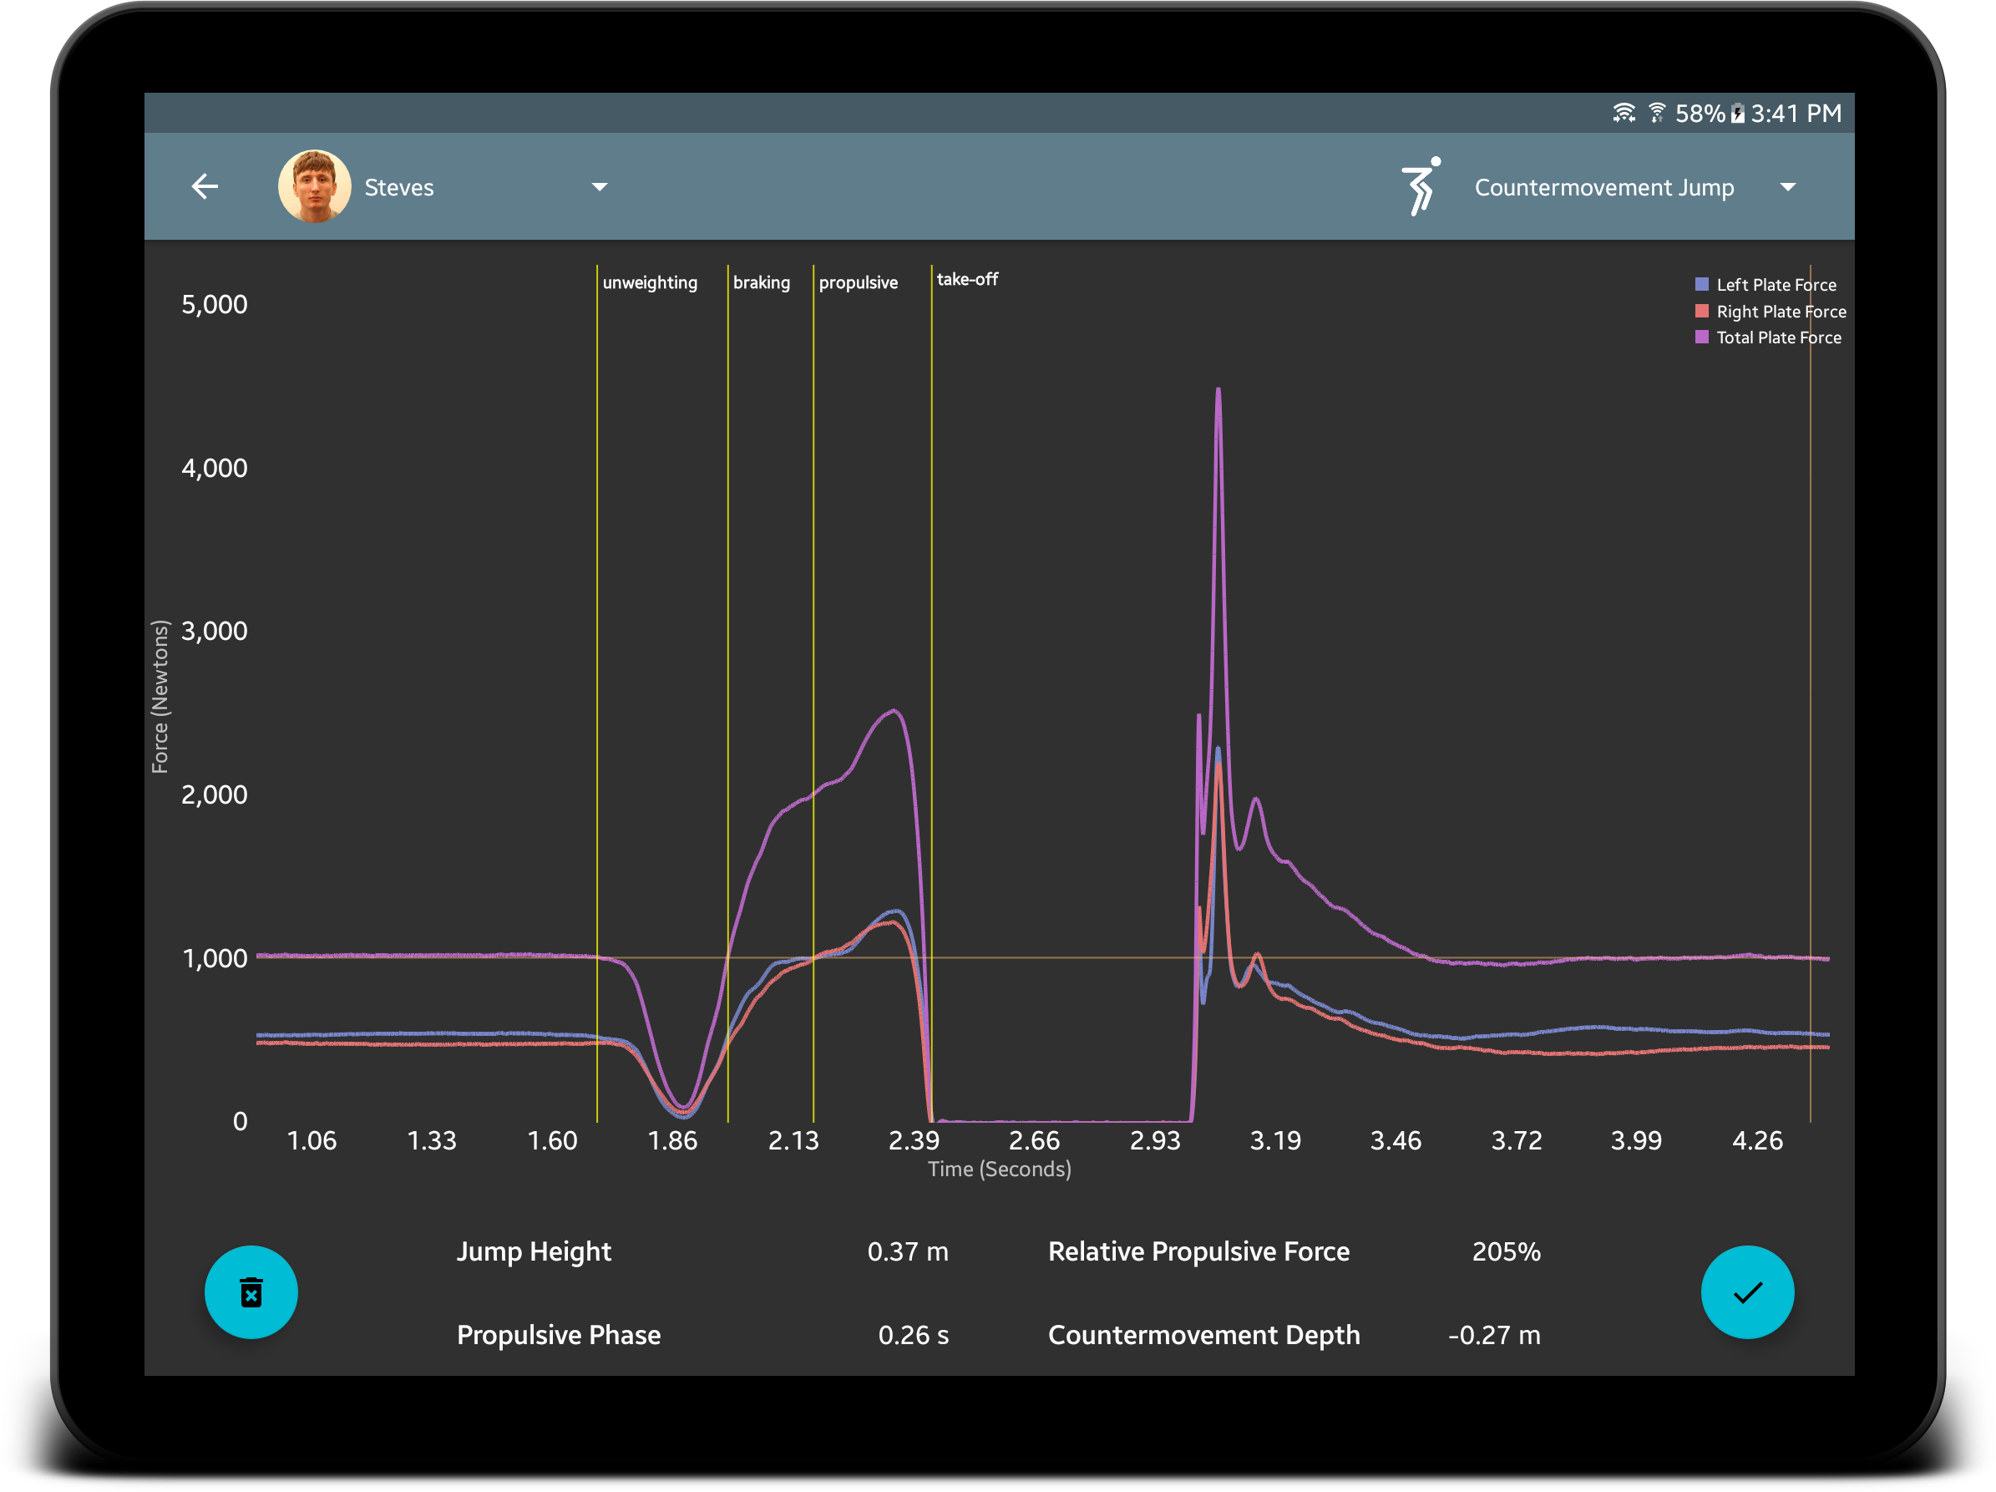This screenshot has width=1996, height=1492.
Task: Tap the Countermovement Jump title text
Action: click(x=1603, y=188)
